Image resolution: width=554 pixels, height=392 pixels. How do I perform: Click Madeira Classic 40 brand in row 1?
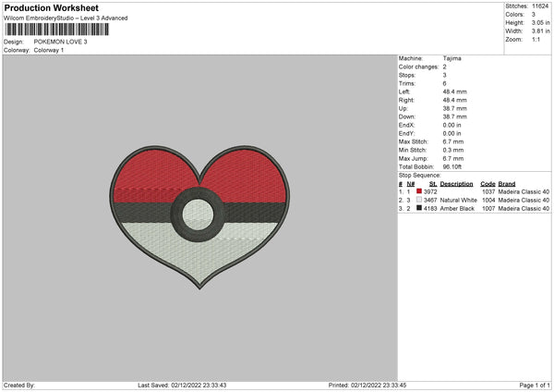524,191
